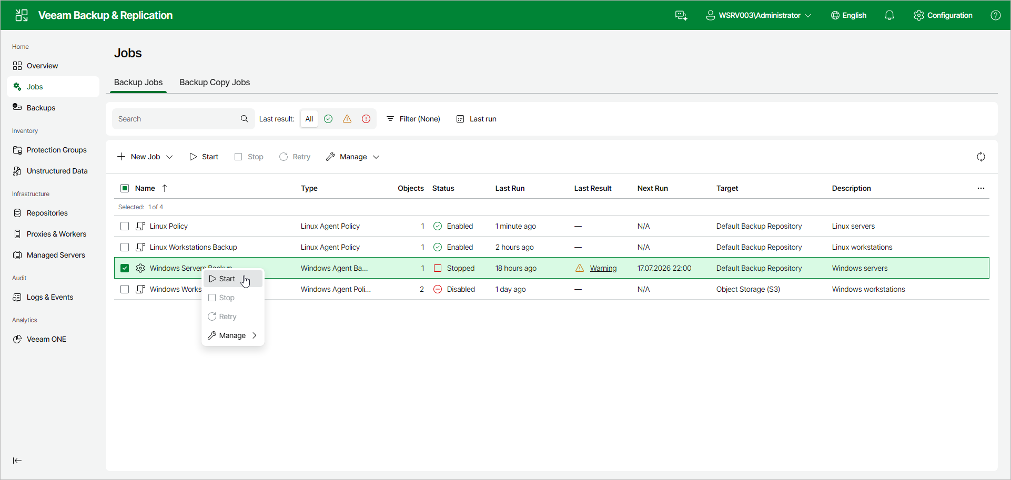Filter by warning last result icon
The height and width of the screenshot is (480, 1011).
tap(347, 119)
